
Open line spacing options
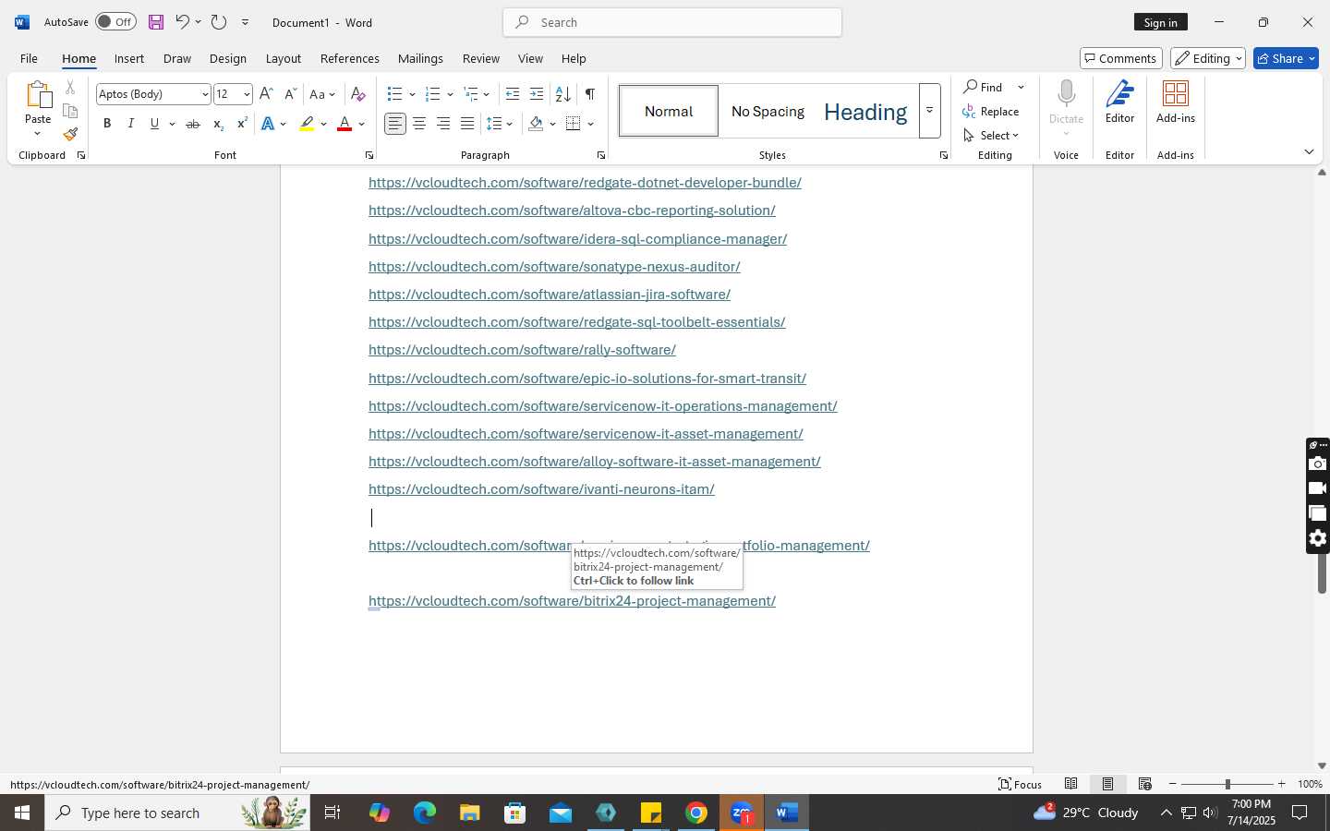(499, 124)
